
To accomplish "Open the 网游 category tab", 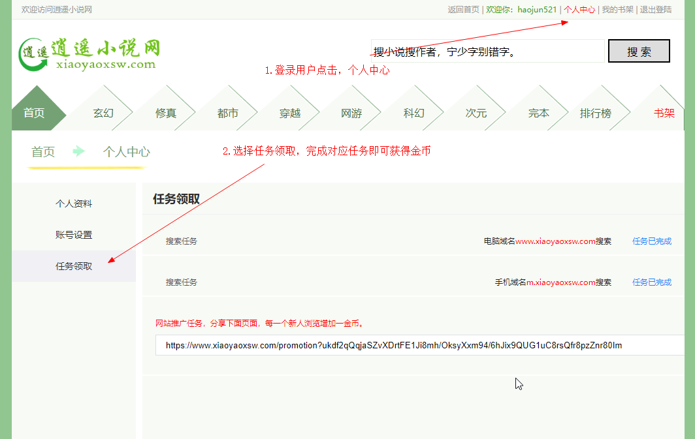I will (351, 113).
